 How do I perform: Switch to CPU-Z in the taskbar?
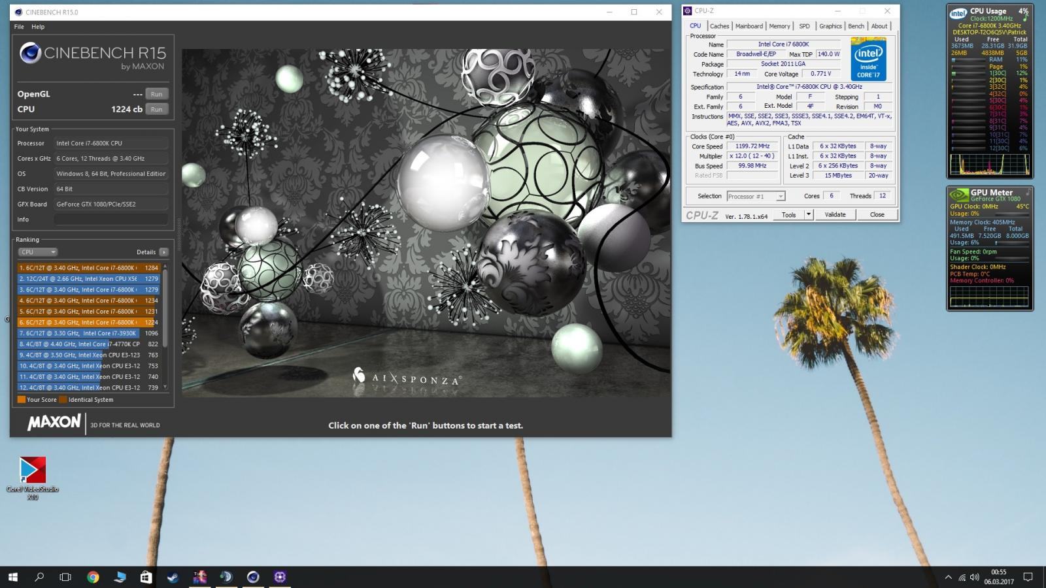[280, 577]
